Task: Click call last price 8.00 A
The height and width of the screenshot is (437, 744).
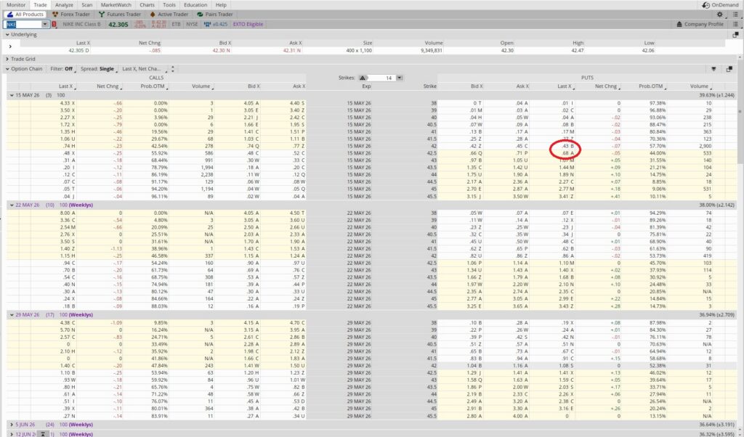Action: click(67, 213)
